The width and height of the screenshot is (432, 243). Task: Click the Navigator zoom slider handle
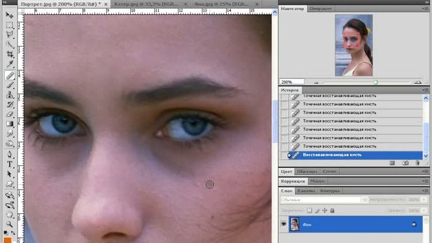pyautogui.click(x=375, y=82)
